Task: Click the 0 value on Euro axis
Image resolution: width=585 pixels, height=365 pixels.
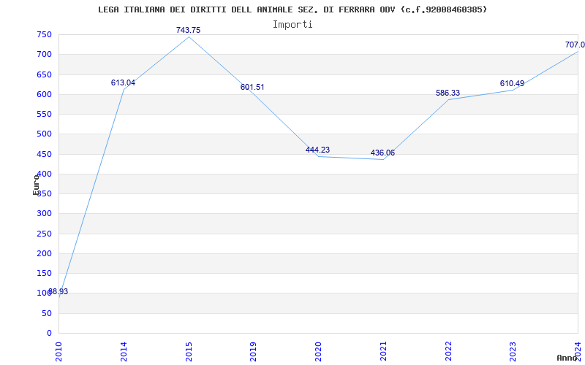Action: tap(50, 334)
